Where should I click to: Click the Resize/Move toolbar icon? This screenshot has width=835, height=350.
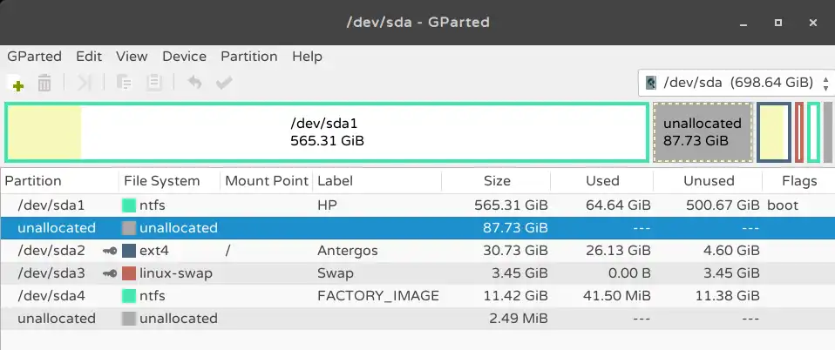tap(85, 83)
